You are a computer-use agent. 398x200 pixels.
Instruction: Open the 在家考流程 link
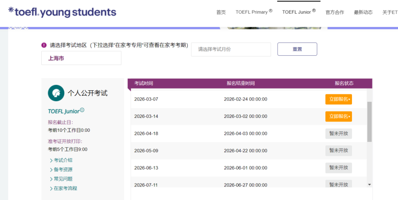click(65, 188)
